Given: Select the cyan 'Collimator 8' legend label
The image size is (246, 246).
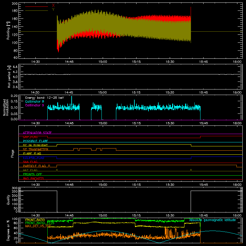Looking at the screenshot, I should (34, 101).
